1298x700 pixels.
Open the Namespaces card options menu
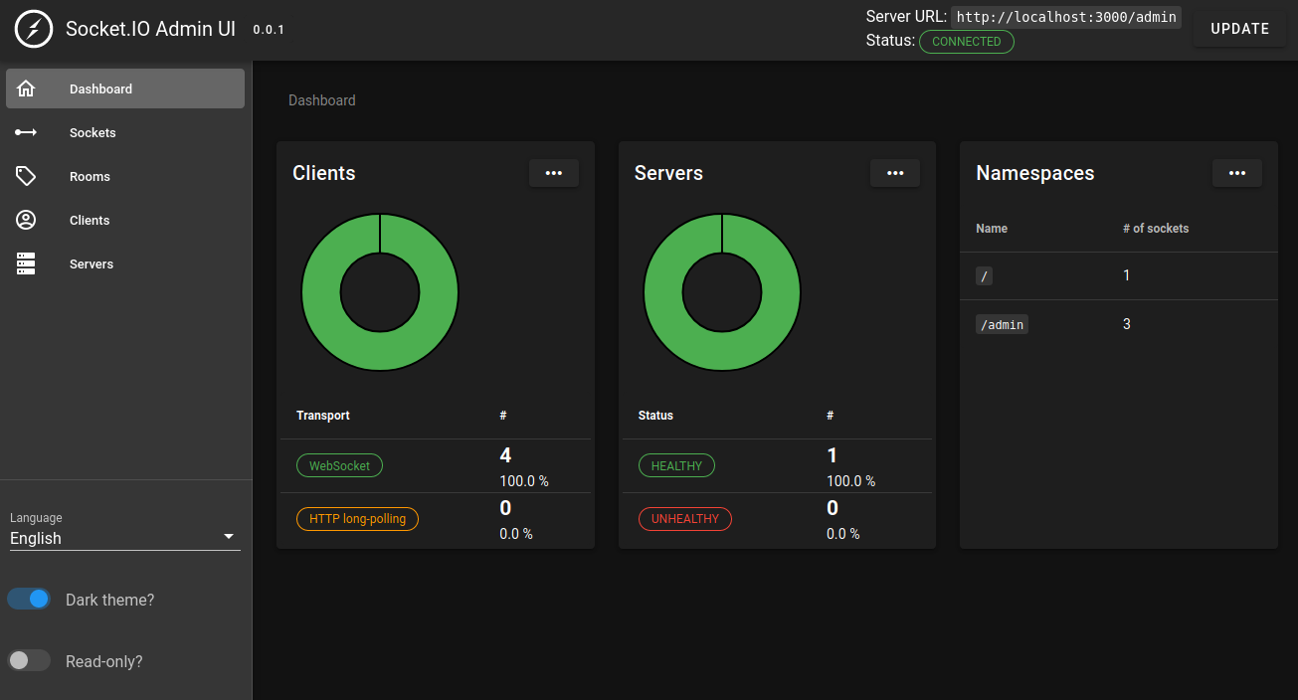click(1236, 172)
